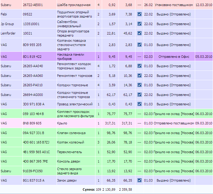This screenshot has width=213, height=194.
Task: Click description 'Накладка панели приборов'
Action: click(x=71, y=57)
